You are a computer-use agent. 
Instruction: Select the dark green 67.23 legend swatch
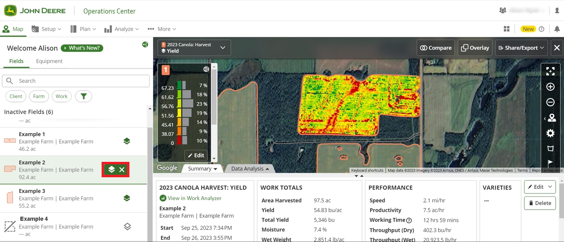tap(179, 85)
